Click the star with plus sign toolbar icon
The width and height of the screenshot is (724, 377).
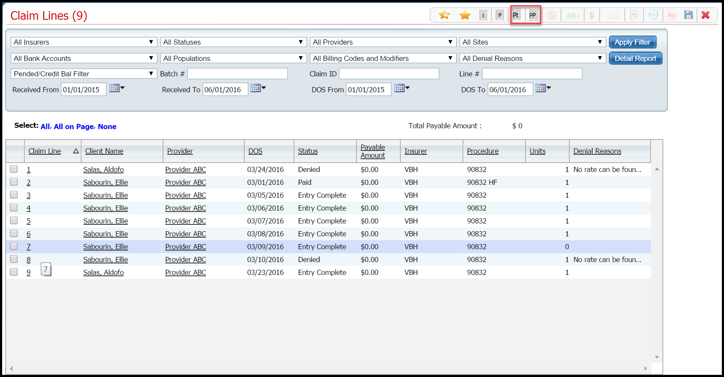pos(444,15)
